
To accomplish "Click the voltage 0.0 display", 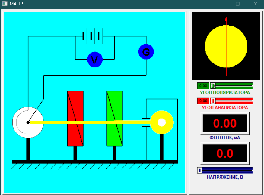I will tap(225, 153).
